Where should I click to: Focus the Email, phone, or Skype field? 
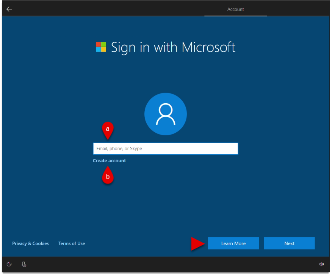click(165, 149)
